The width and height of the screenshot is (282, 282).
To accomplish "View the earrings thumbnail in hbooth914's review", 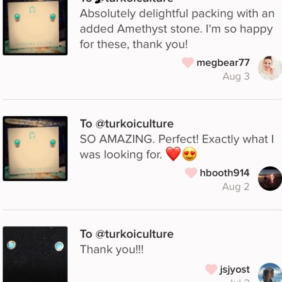I will 35,149.
